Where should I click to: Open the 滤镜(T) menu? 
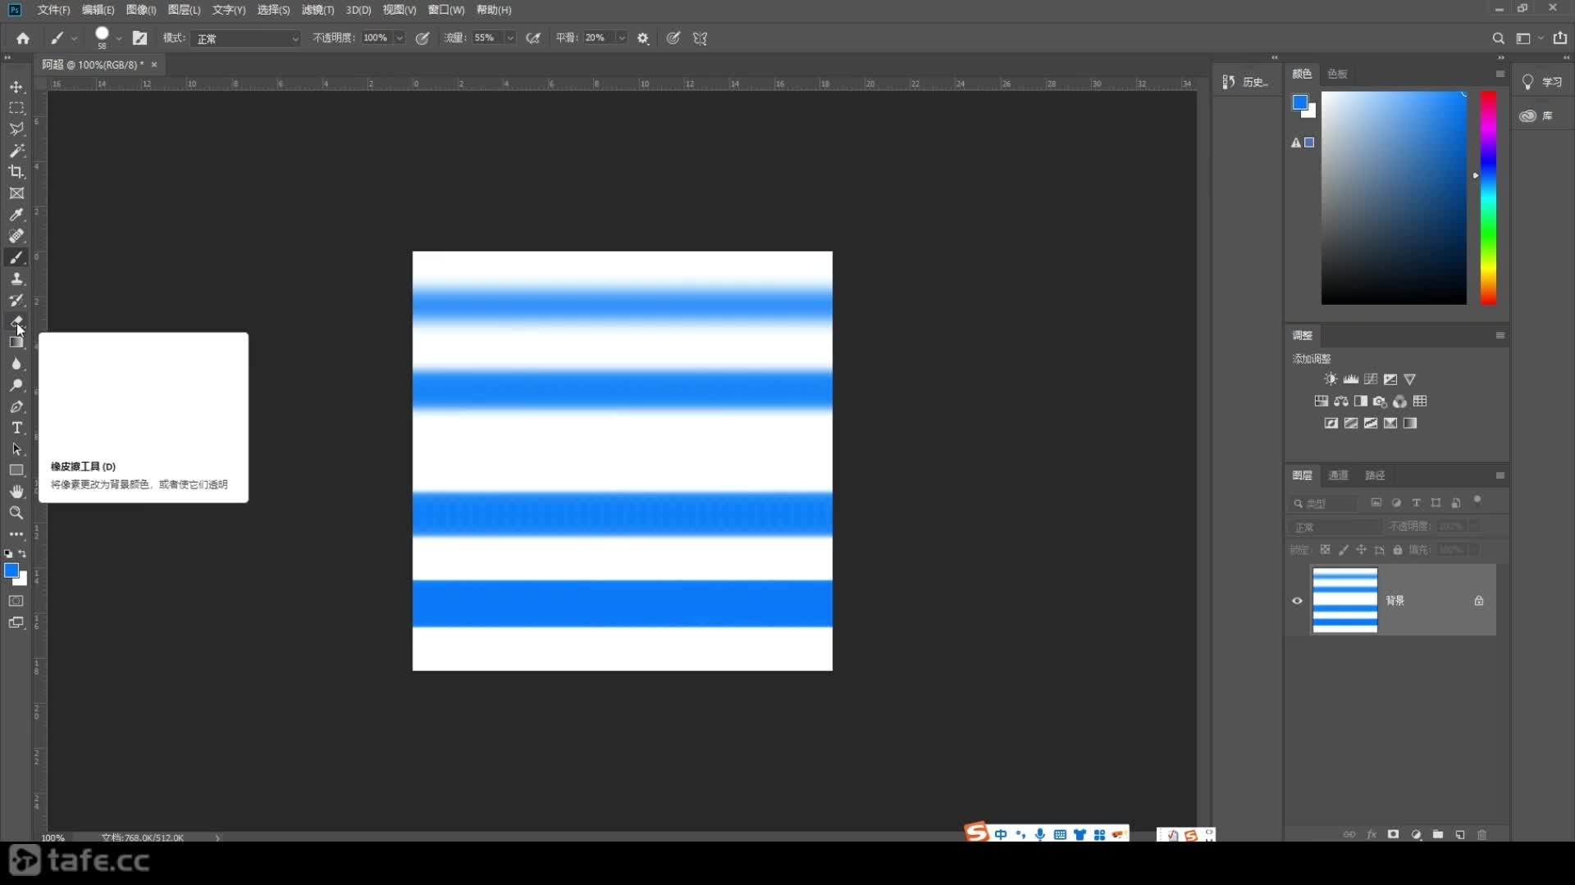(317, 10)
